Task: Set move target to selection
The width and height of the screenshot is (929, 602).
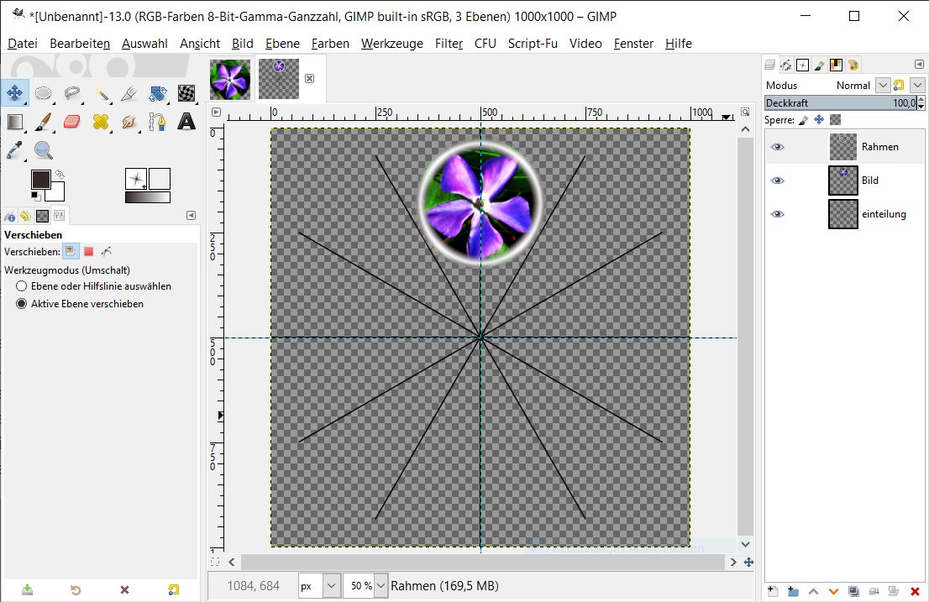Action: 89,252
